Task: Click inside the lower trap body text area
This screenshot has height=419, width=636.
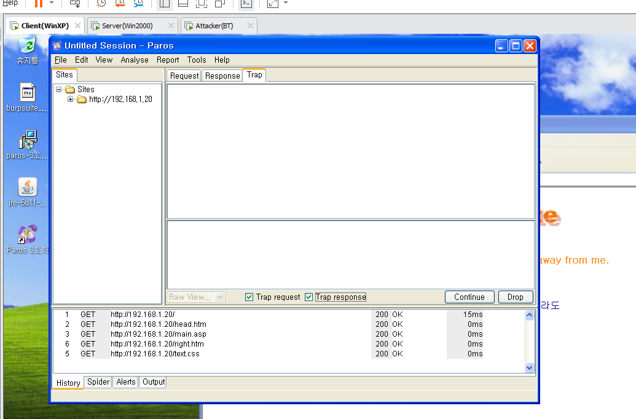Action: point(350,255)
